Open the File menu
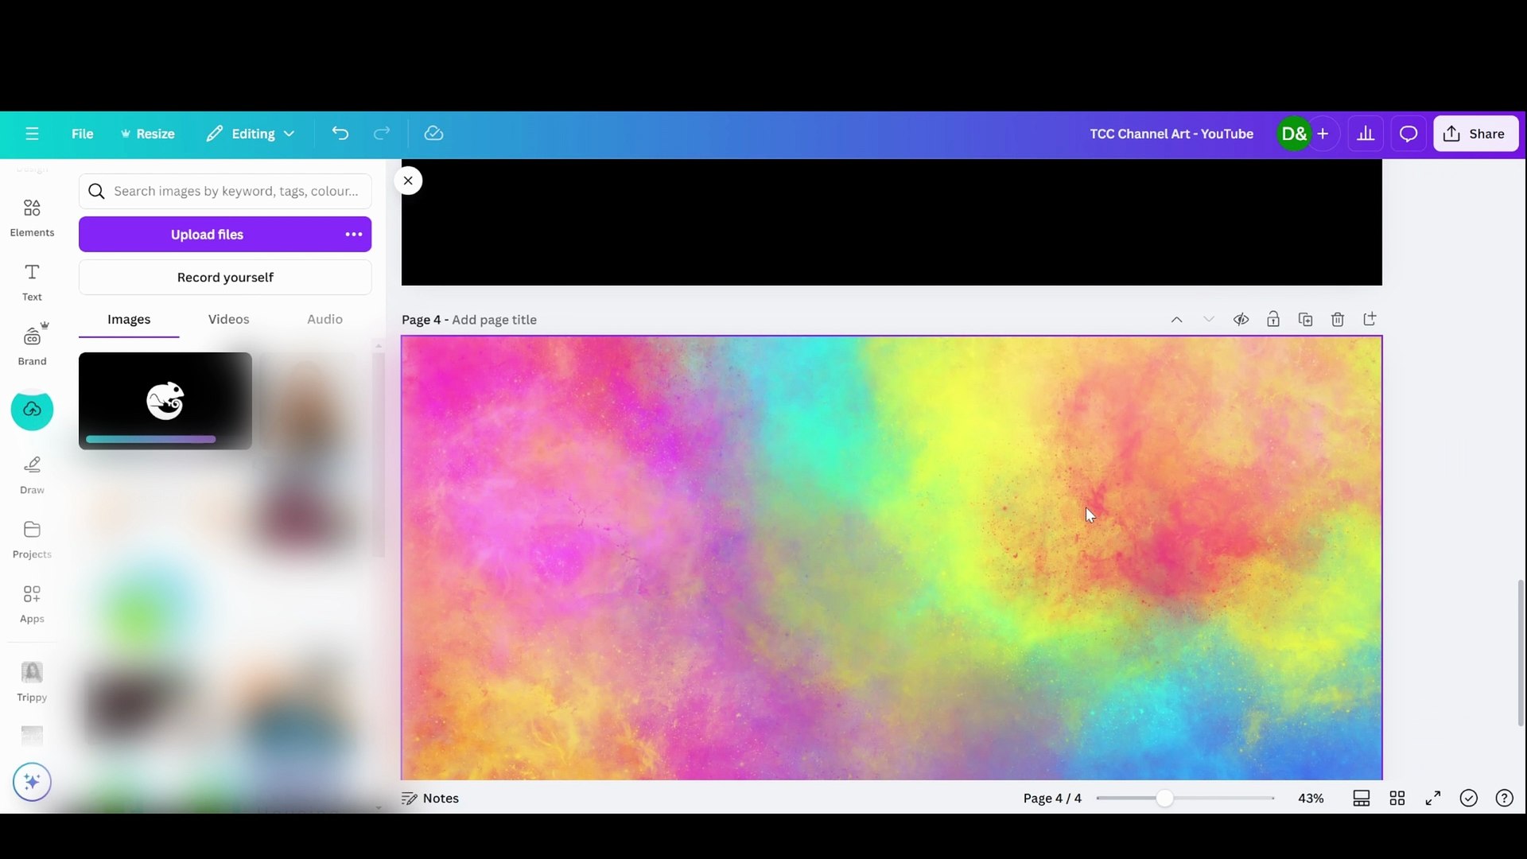The image size is (1527, 859). [x=82, y=134]
